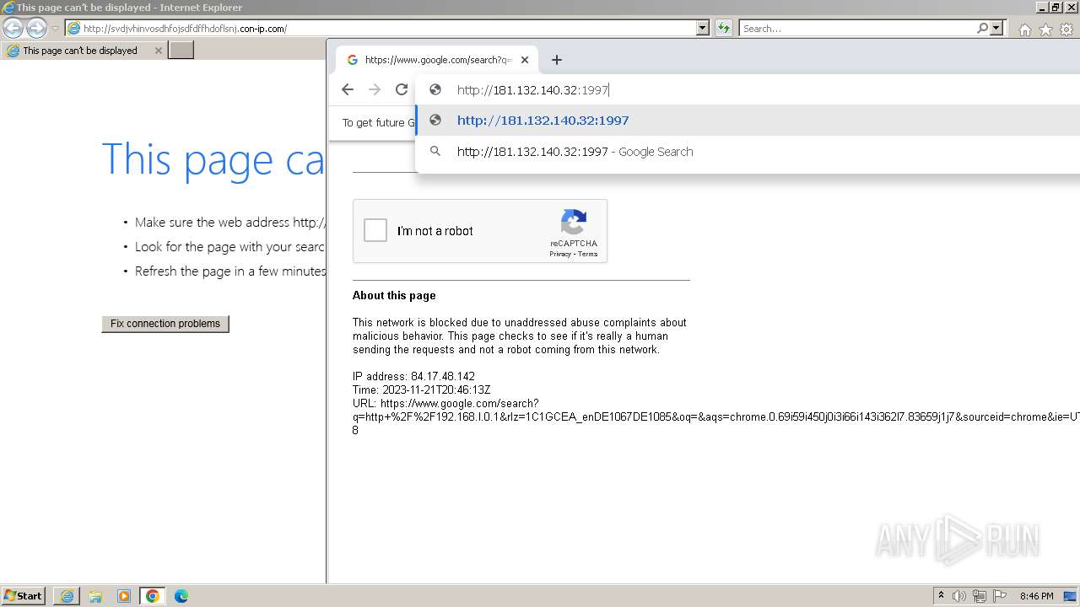Click Chrome back arrow
Screen dimensions: 1080x607
348,89
